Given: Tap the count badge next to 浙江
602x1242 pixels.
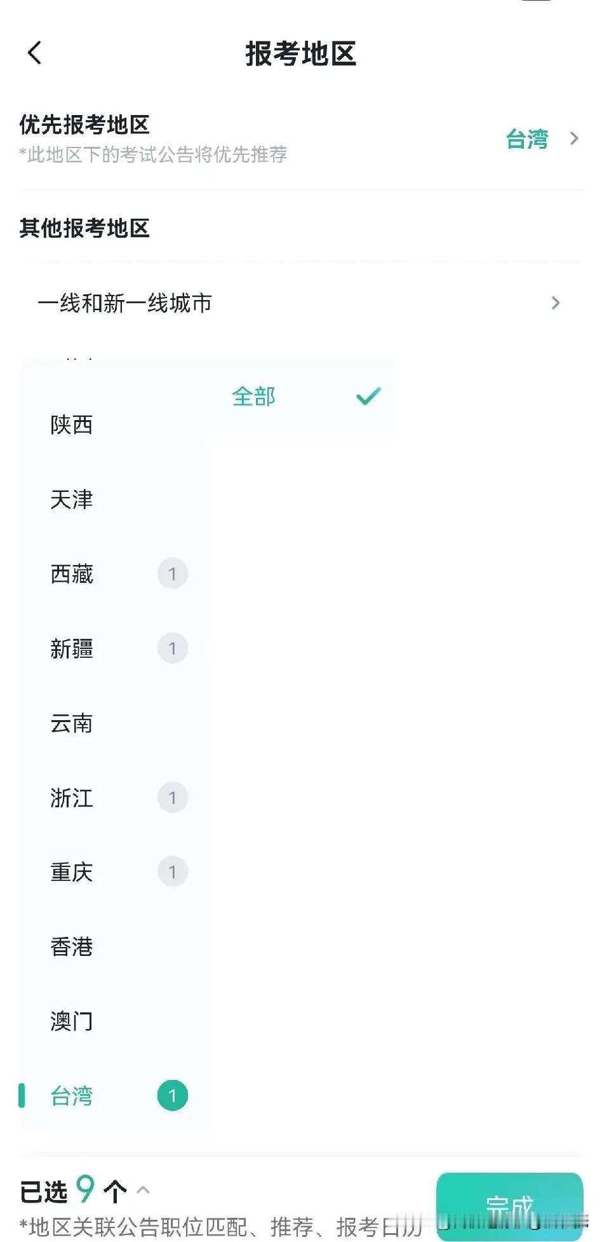Looking at the screenshot, I should click(173, 798).
